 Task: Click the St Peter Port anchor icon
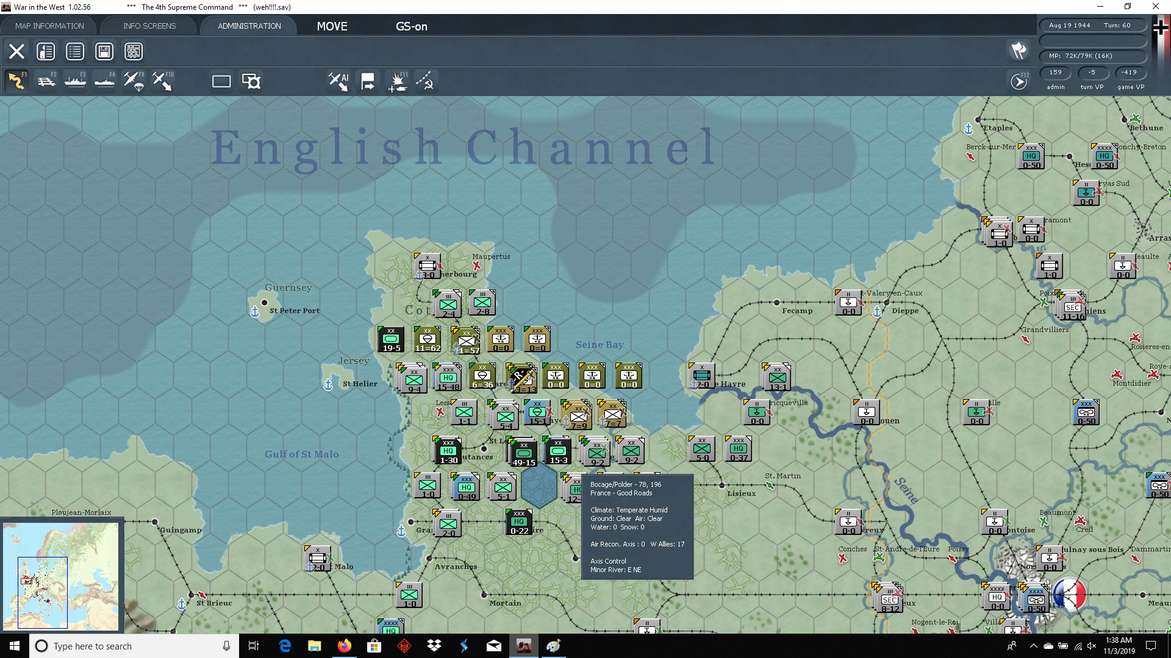[255, 311]
